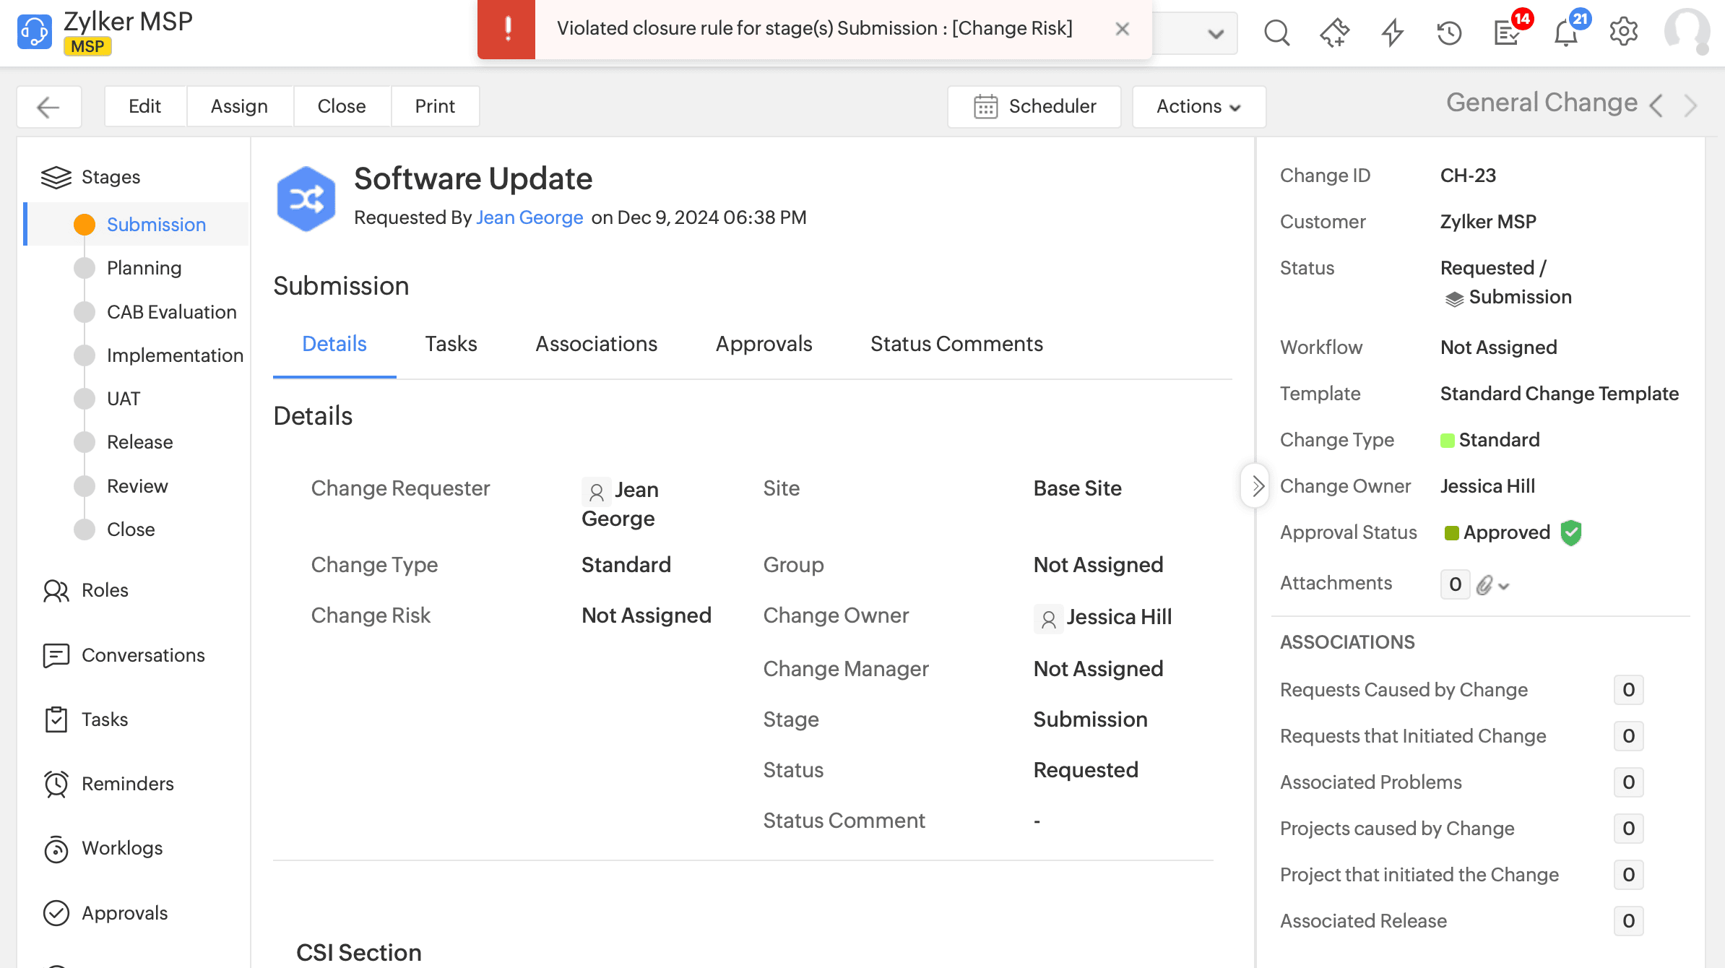Switch to the Approvals tab
The height and width of the screenshot is (968, 1725).
764,344
